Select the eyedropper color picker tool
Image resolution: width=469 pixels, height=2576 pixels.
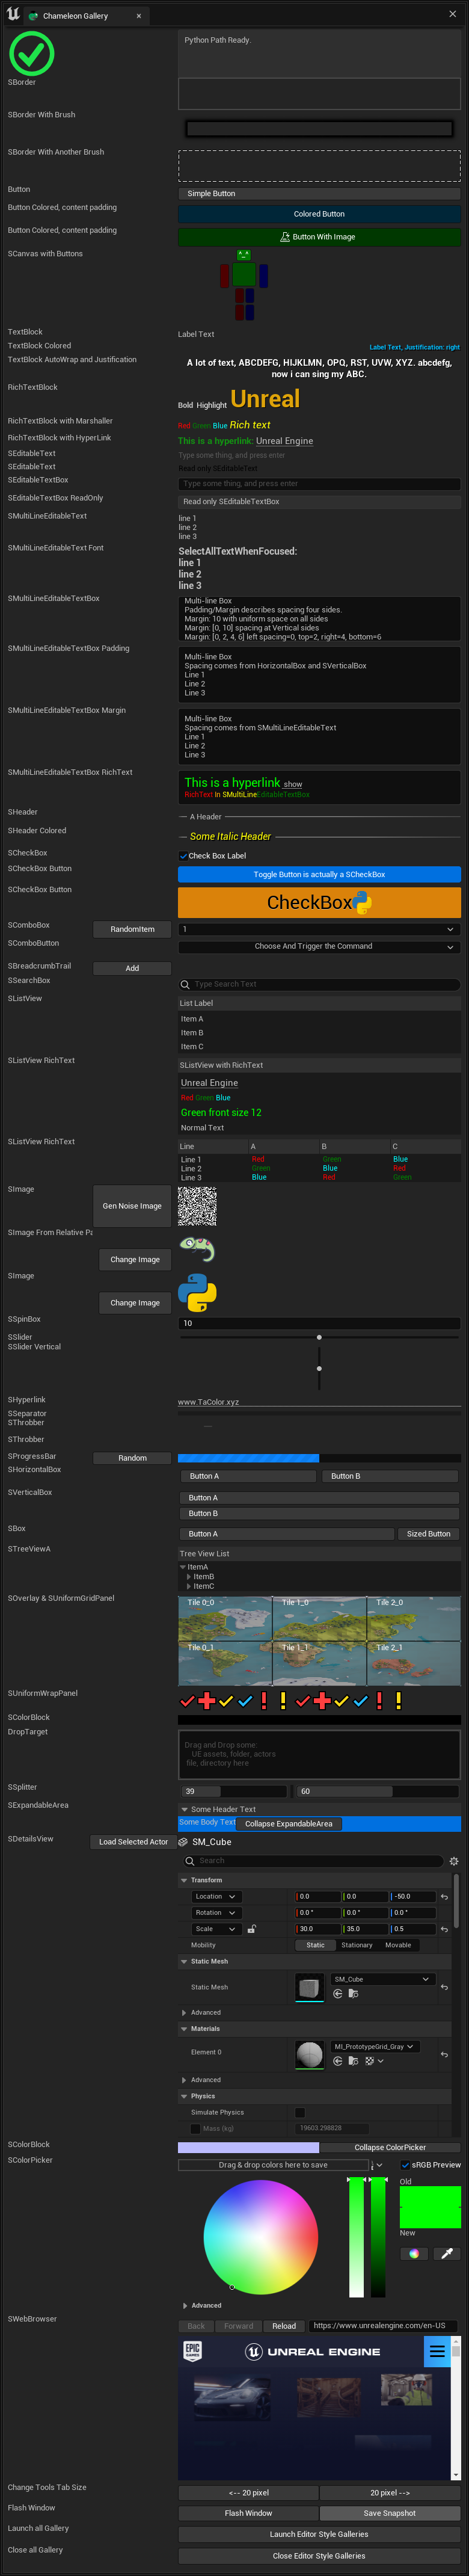tap(447, 2253)
